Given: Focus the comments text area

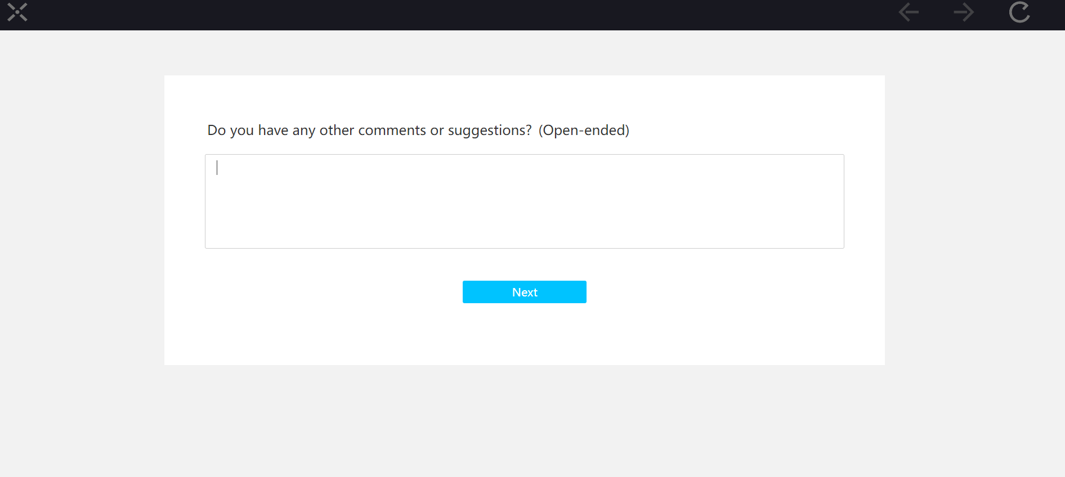Looking at the screenshot, I should click(525, 201).
